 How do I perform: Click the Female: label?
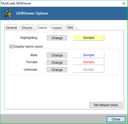pyautogui.click(x=32, y=62)
